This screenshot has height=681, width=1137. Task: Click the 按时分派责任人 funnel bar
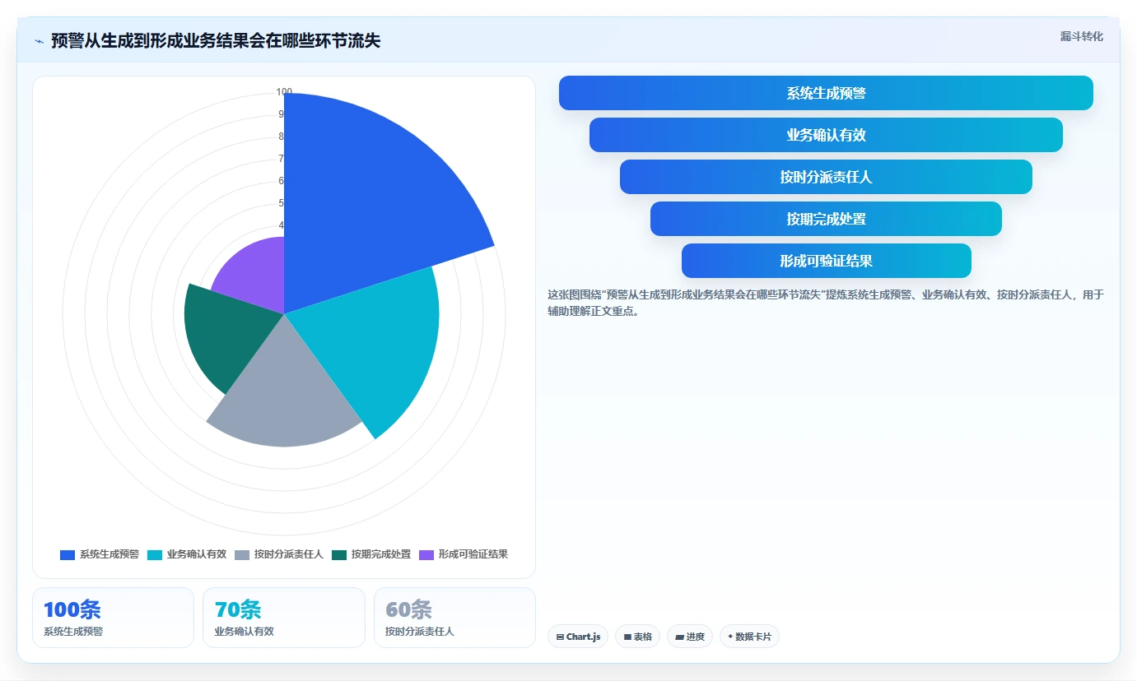coord(826,177)
